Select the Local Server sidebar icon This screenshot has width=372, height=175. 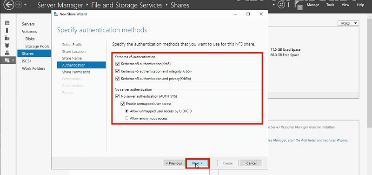pyautogui.click(x=7, y=30)
